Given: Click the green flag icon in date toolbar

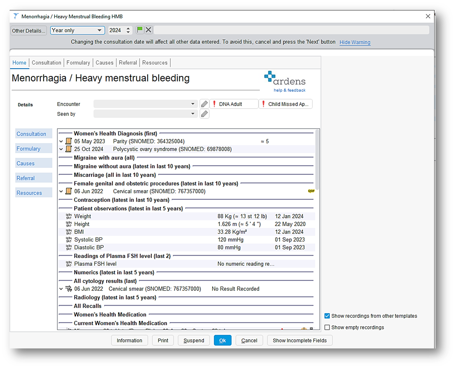Looking at the screenshot, I should [140, 30].
